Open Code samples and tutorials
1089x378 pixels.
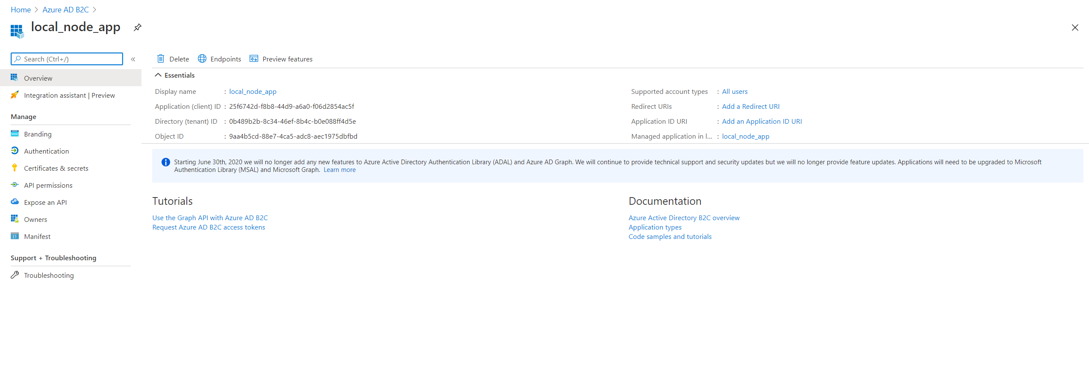[x=670, y=236]
